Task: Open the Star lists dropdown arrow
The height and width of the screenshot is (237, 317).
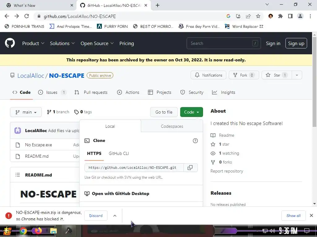Action: [x=297, y=75]
